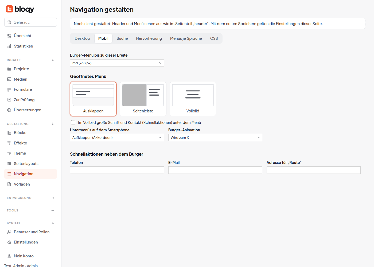Click the Medien image icon
Screen dimensions: 374x267
(x=9, y=79)
